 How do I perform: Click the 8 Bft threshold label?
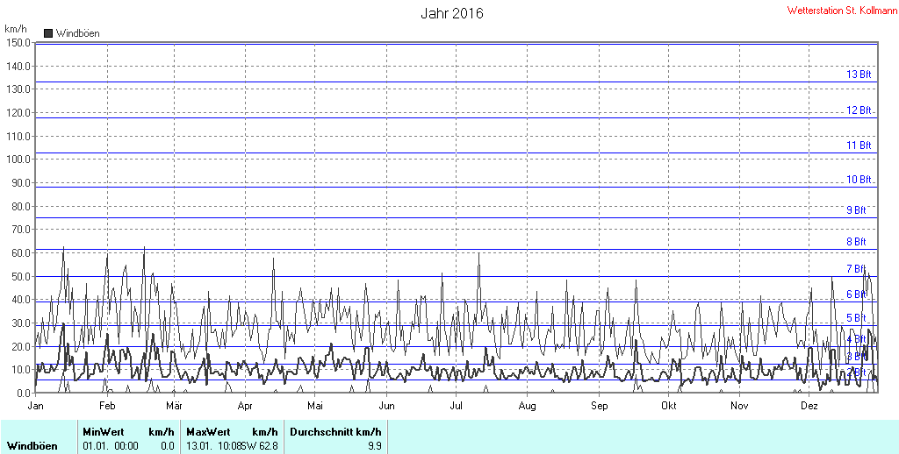pyautogui.click(x=856, y=242)
